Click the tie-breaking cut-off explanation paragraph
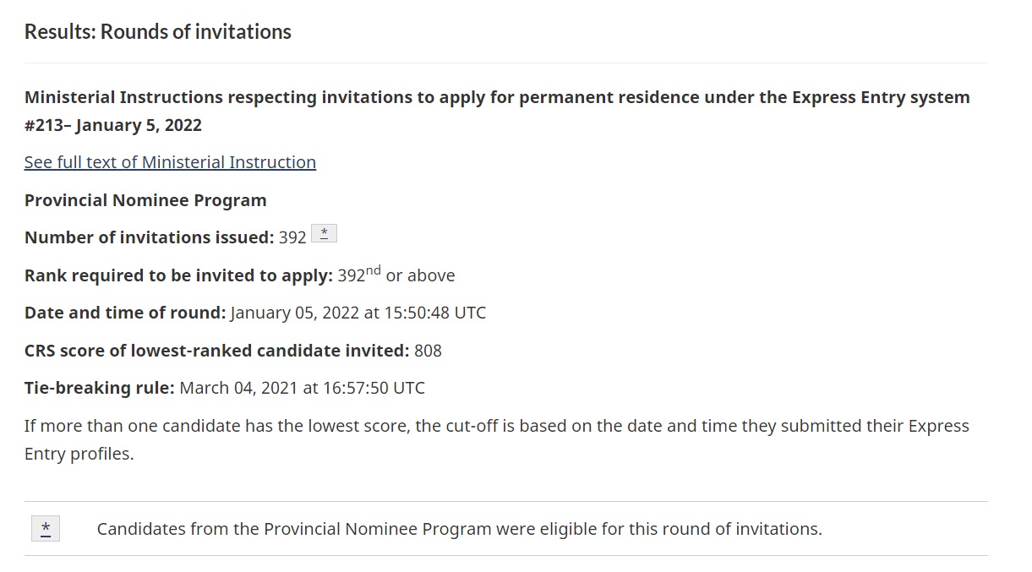 tap(497, 439)
